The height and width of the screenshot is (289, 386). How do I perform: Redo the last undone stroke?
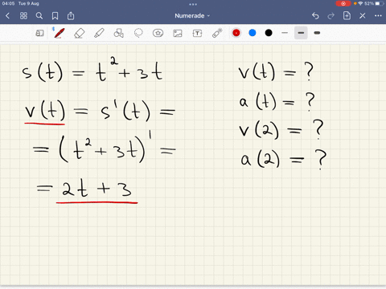click(331, 16)
